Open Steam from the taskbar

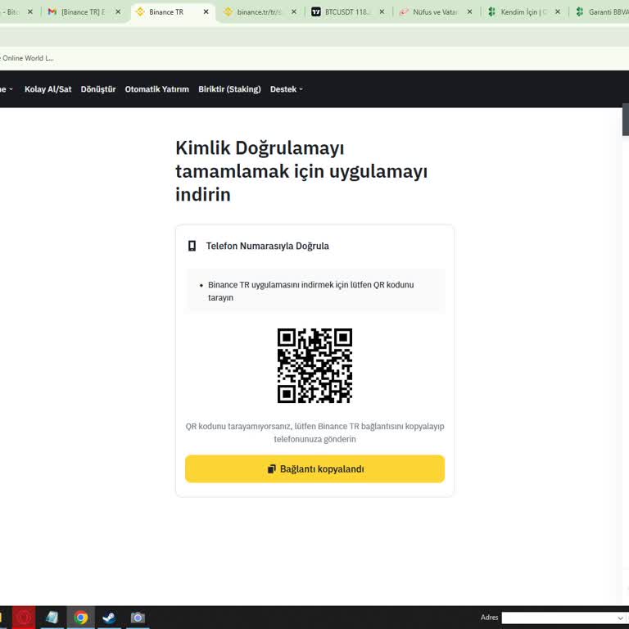109,618
